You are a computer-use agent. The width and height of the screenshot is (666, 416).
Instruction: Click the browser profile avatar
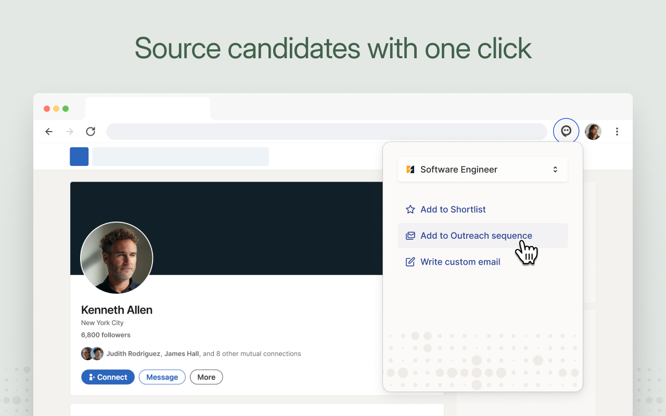[x=593, y=131]
